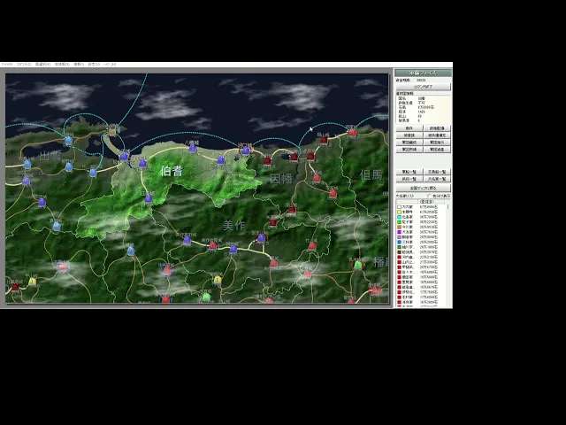Click the 徴兵 button
This screenshot has height=425, width=566.
click(409, 128)
